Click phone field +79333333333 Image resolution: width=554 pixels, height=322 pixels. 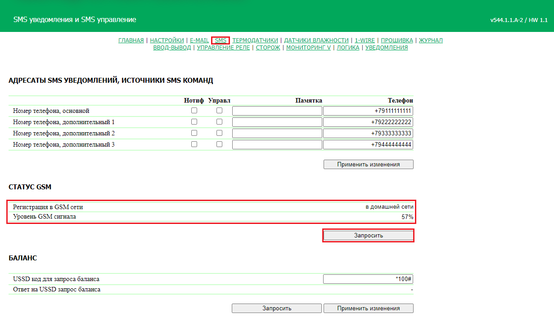pyautogui.click(x=368, y=134)
